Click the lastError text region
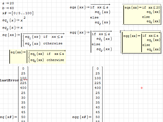This screenshot has height=122, width=163. [x=11, y=80]
